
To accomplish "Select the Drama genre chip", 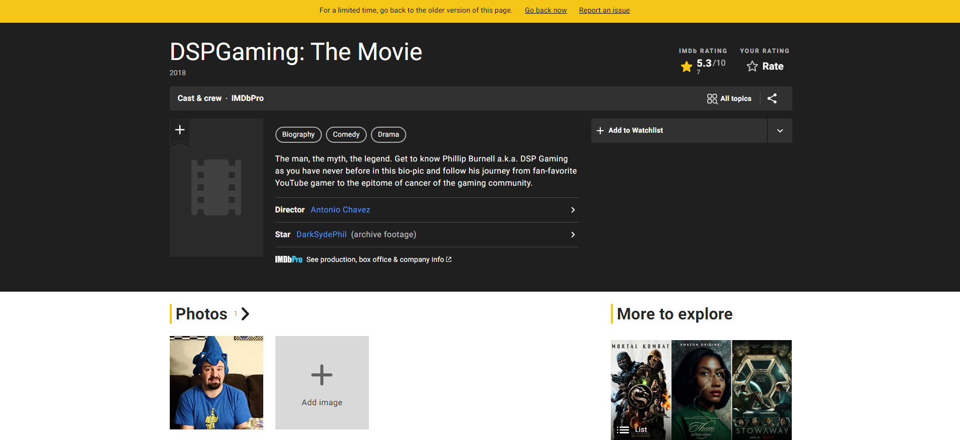I will pyautogui.click(x=389, y=135).
